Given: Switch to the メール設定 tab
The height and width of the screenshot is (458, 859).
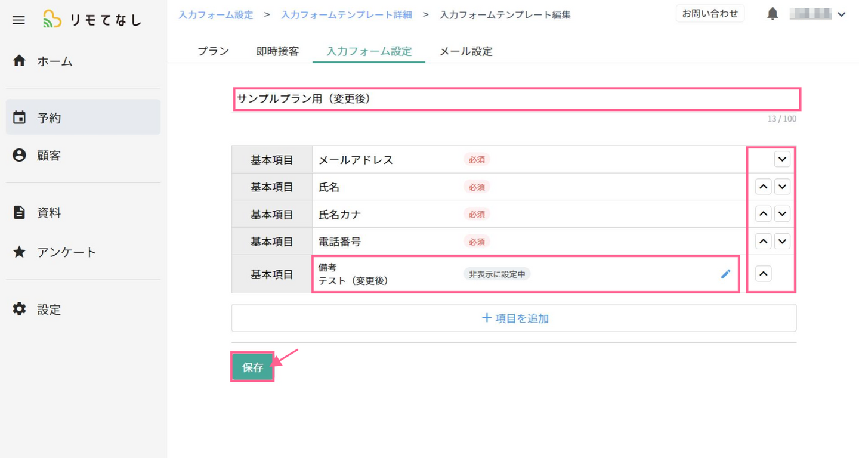Looking at the screenshot, I should tap(466, 51).
